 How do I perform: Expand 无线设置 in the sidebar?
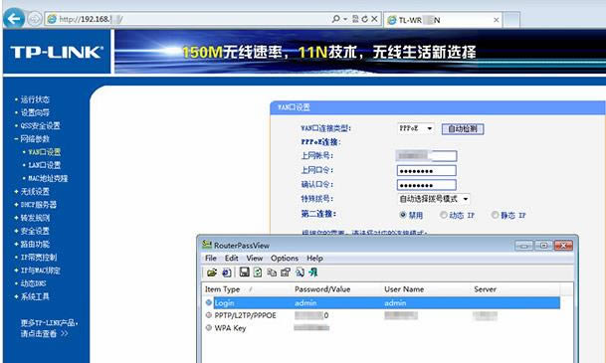tap(35, 192)
